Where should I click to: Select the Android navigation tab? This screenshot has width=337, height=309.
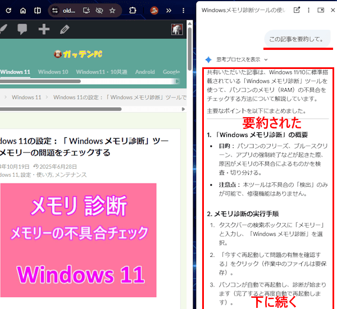coord(145,72)
